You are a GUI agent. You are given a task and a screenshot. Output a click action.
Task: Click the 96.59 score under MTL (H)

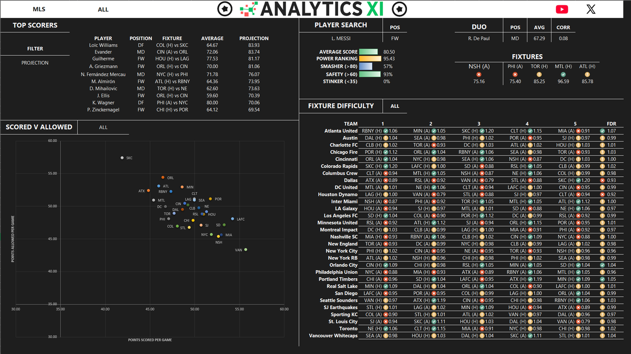pos(563,82)
